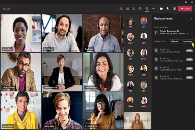The width and height of the screenshot is (195, 130).
Task: Click Room 2 Closed status badge
Action: [189, 59]
